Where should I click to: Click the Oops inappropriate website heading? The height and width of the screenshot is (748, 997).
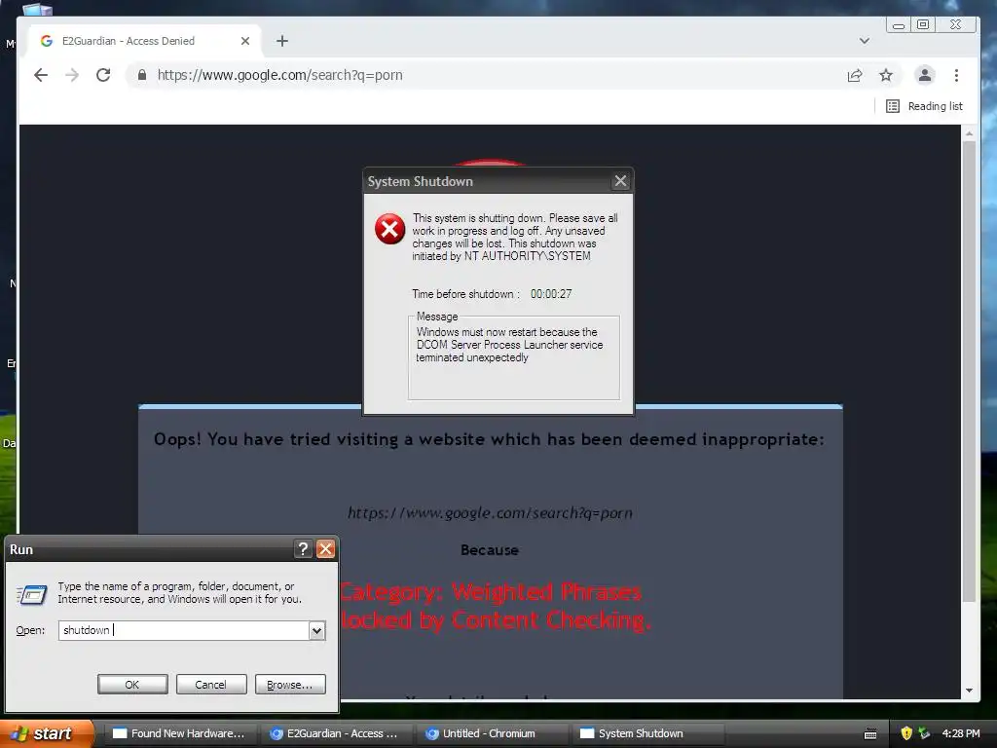click(489, 439)
